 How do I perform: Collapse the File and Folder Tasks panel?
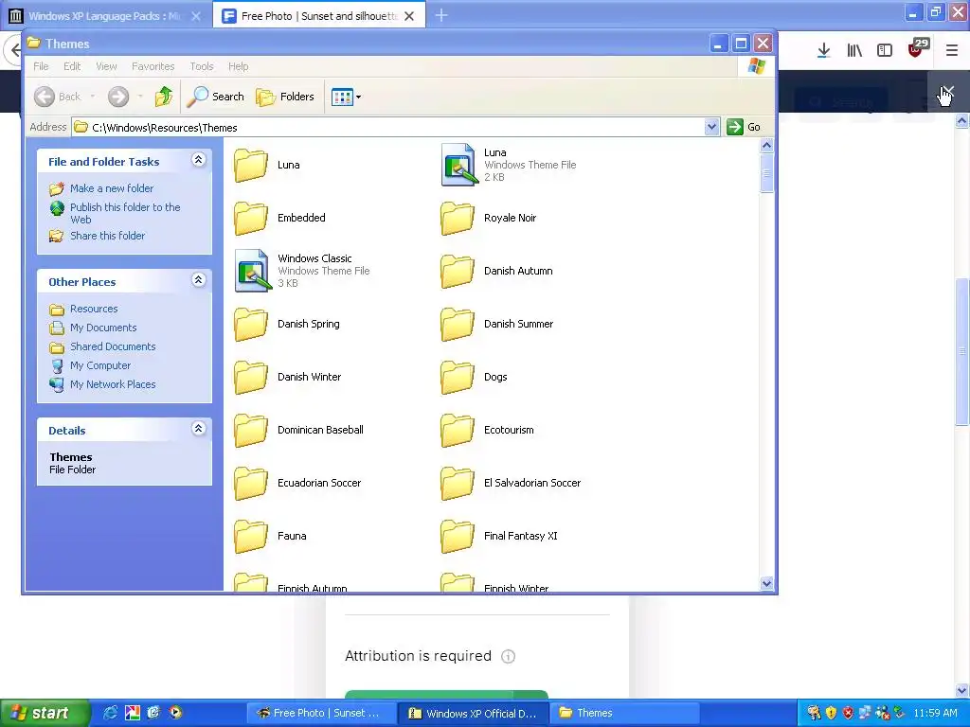199,160
